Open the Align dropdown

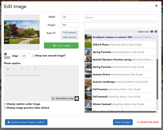[x=25, y=56]
